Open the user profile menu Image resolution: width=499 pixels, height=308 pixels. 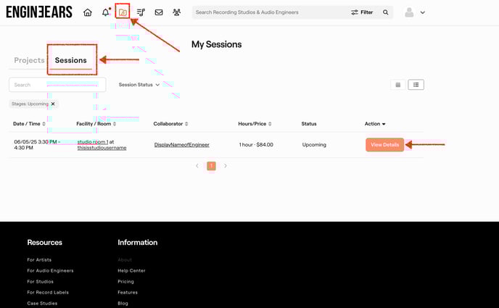click(414, 12)
